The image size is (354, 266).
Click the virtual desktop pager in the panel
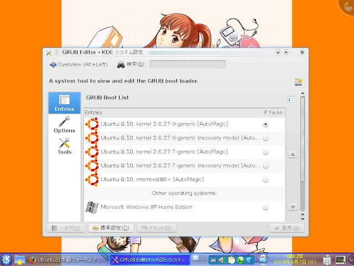(199, 260)
